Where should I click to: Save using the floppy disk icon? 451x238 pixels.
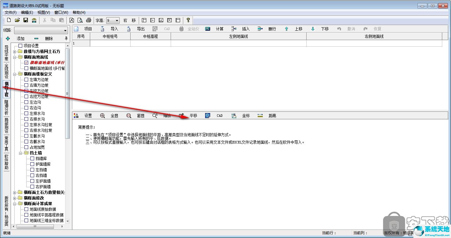[x=26, y=20]
